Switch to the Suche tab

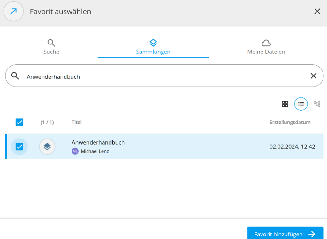click(51, 47)
